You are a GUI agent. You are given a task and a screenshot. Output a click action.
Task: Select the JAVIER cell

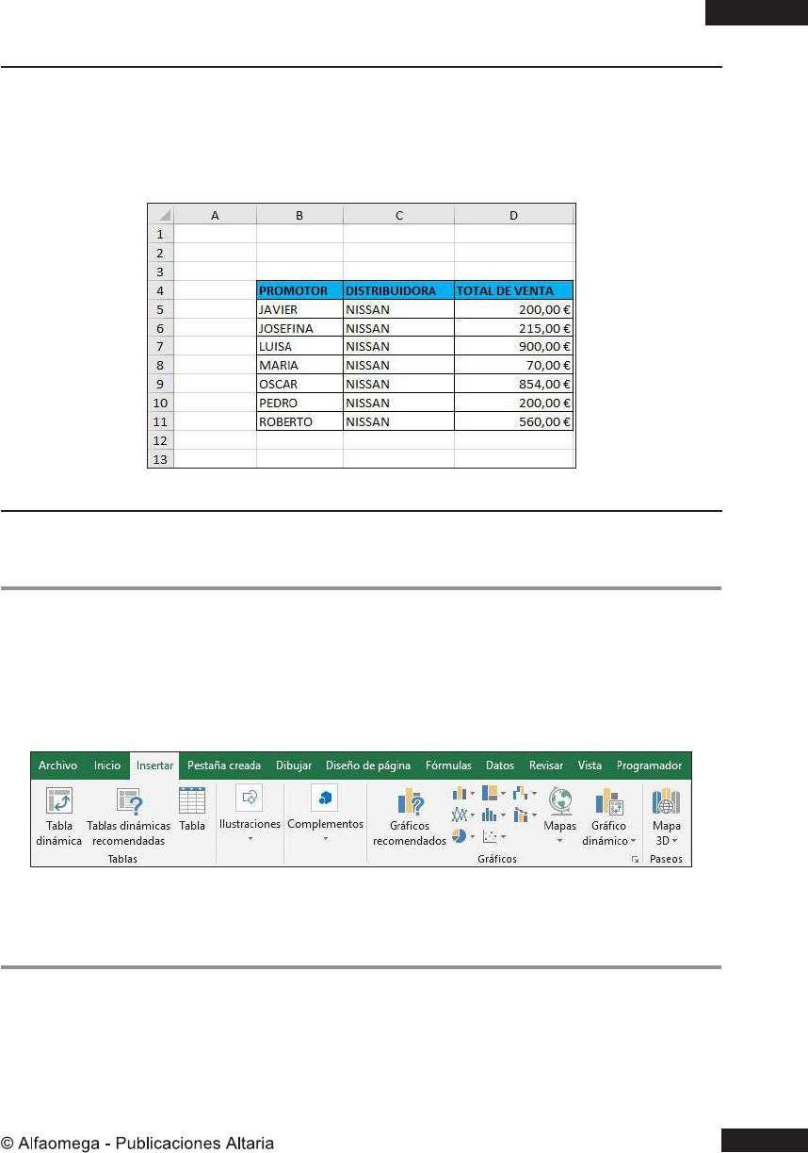tap(299, 309)
